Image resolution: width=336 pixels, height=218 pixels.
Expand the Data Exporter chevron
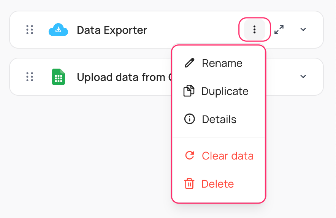pyautogui.click(x=303, y=30)
